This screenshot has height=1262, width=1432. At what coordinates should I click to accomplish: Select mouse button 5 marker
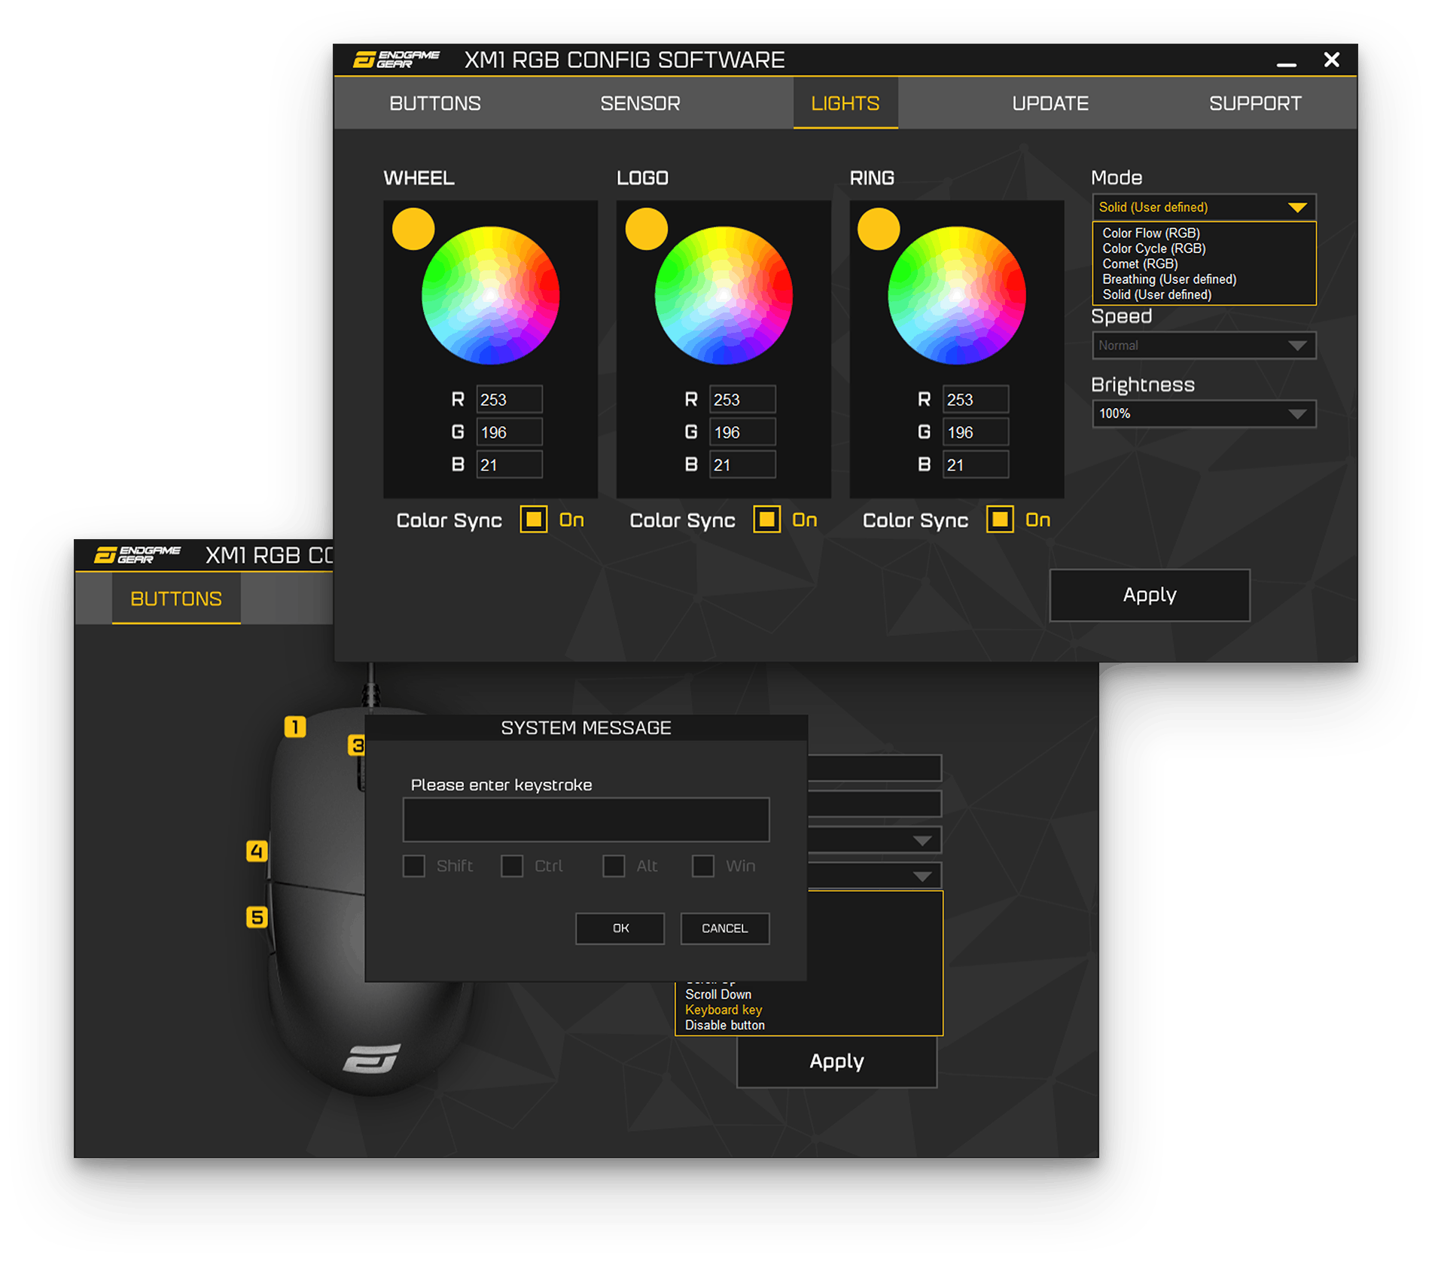[x=257, y=917]
